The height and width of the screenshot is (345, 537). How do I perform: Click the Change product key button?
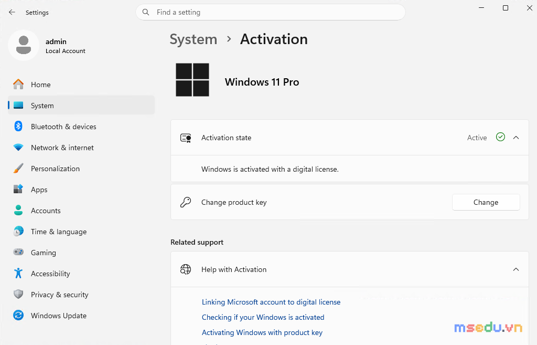click(486, 202)
